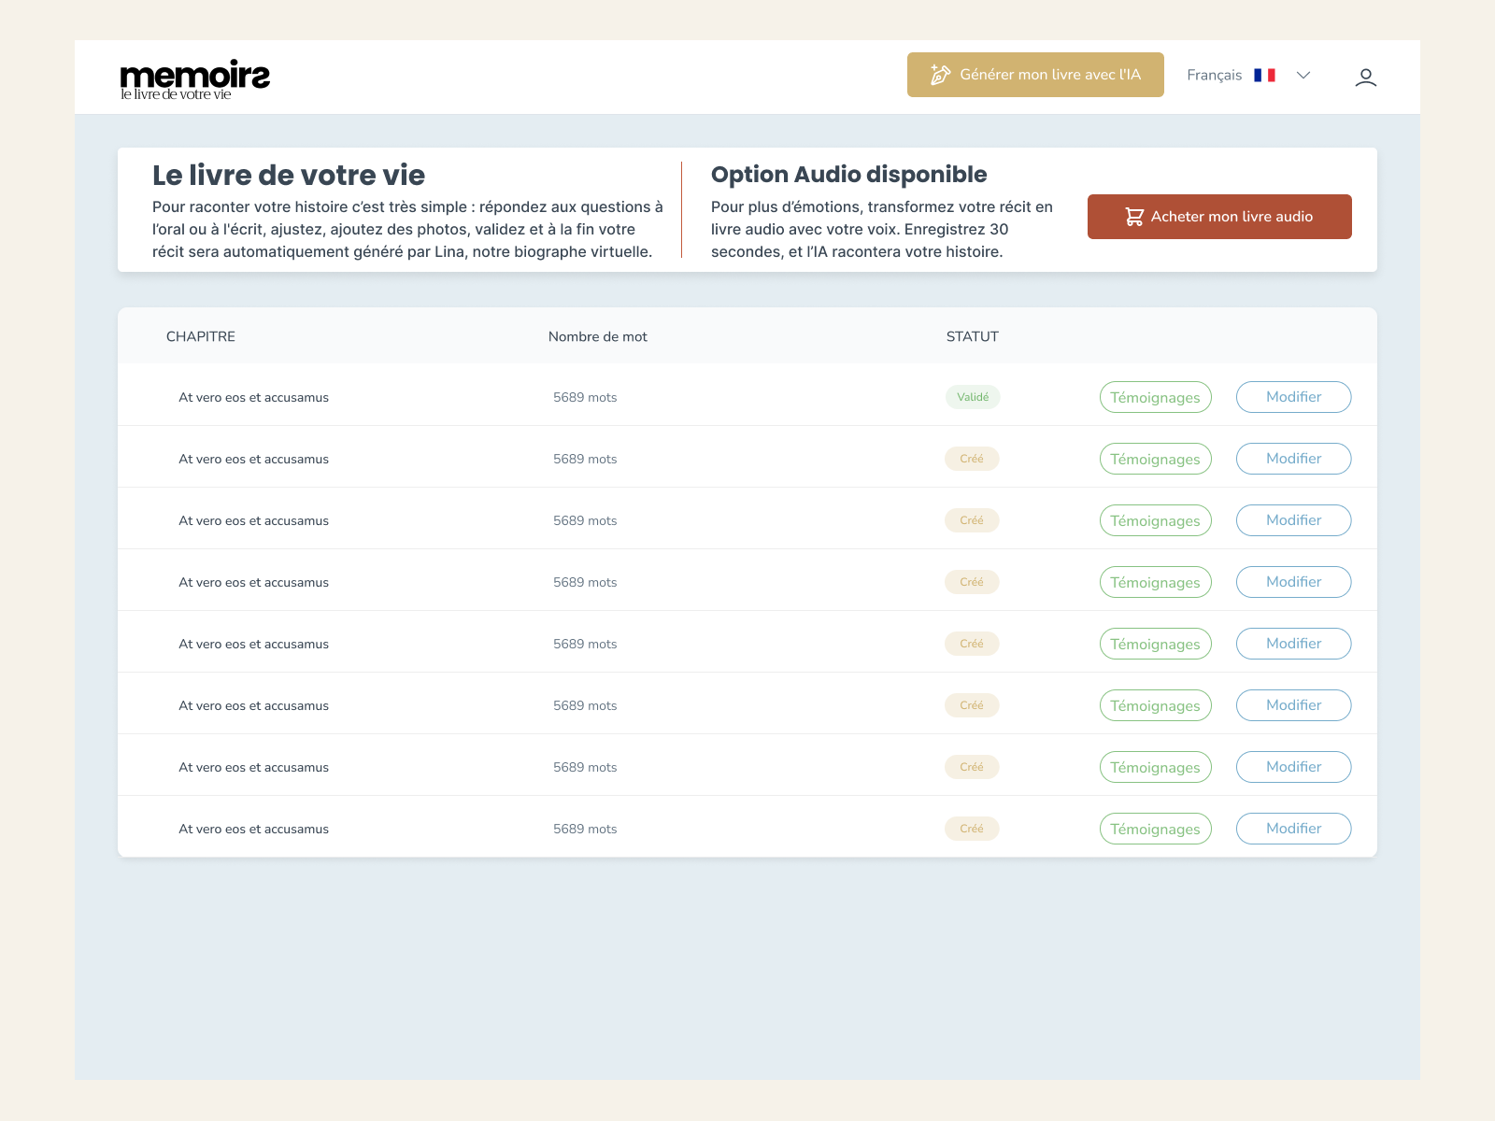Open the language selector dropdown chevron
This screenshot has width=1495, height=1121.
[1303, 76]
